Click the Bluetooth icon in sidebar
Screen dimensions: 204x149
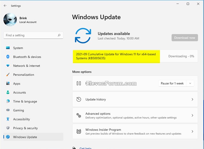tap(8, 57)
